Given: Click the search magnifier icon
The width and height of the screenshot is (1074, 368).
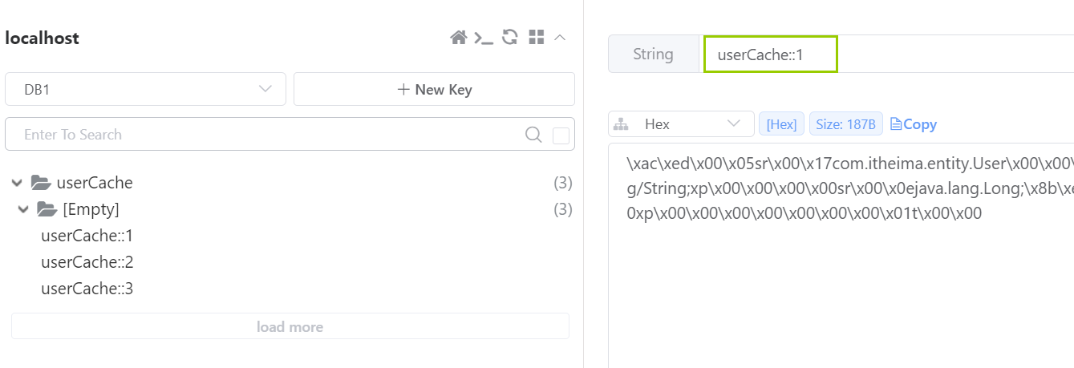Looking at the screenshot, I should 533,135.
